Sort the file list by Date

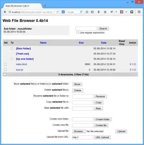[x=104, y=43]
